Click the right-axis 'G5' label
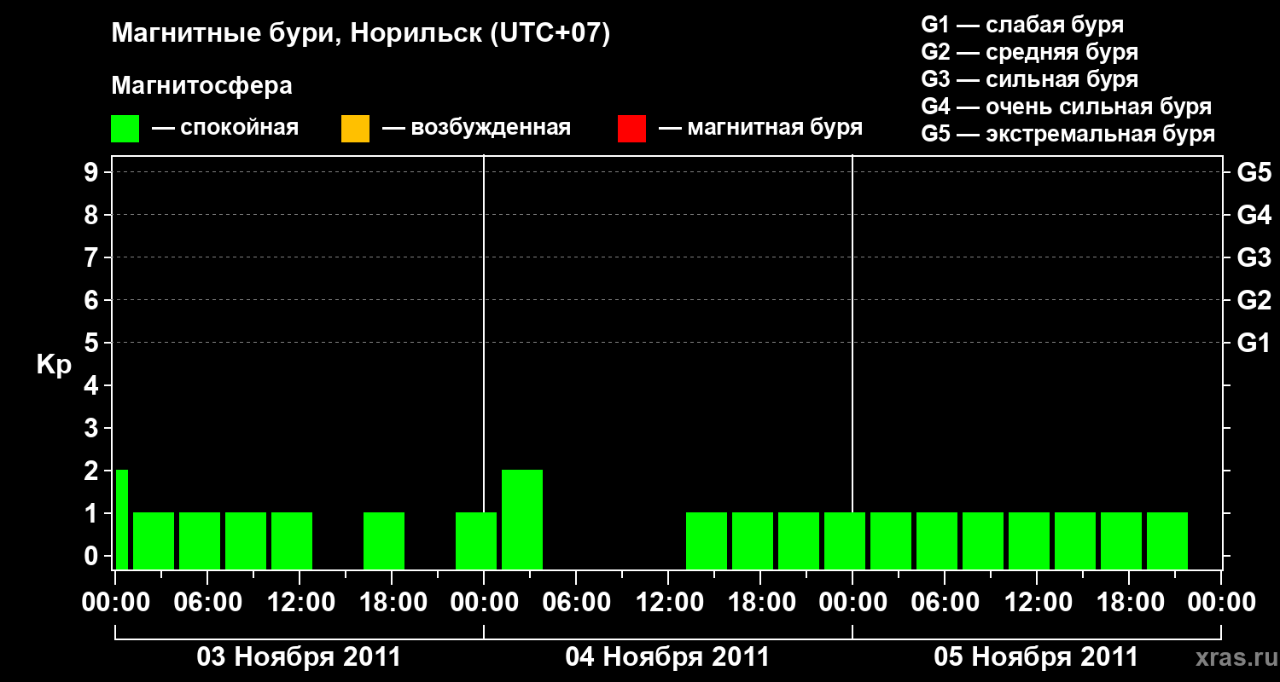The height and width of the screenshot is (682, 1280). click(x=1254, y=172)
